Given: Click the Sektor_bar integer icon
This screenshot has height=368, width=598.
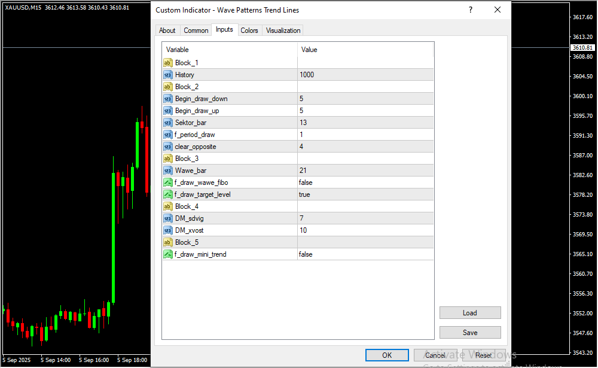Looking at the screenshot, I should (x=168, y=123).
